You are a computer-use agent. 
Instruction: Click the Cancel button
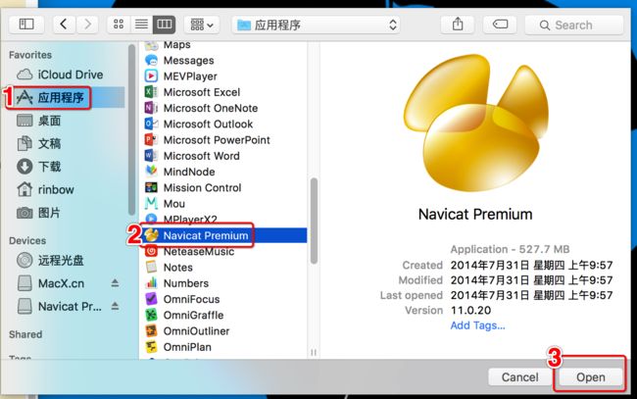(519, 377)
